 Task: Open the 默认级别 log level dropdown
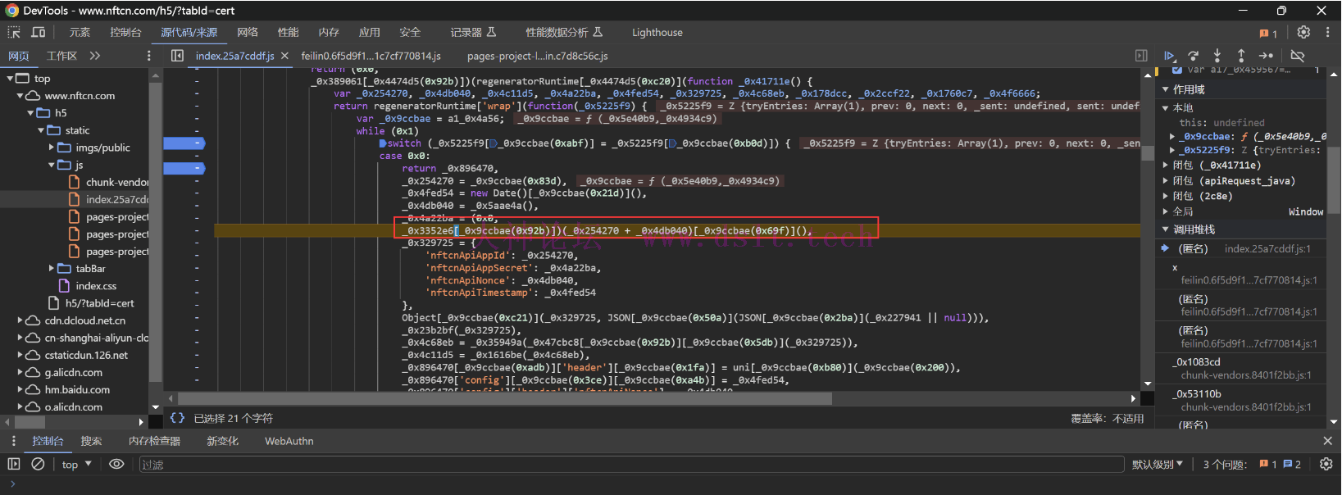click(1158, 465)
